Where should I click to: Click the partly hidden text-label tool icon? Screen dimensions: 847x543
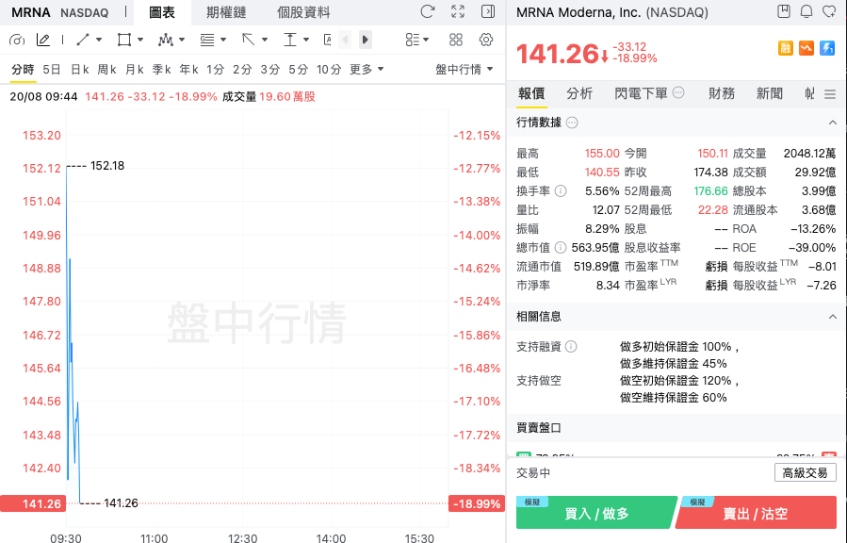327,40
